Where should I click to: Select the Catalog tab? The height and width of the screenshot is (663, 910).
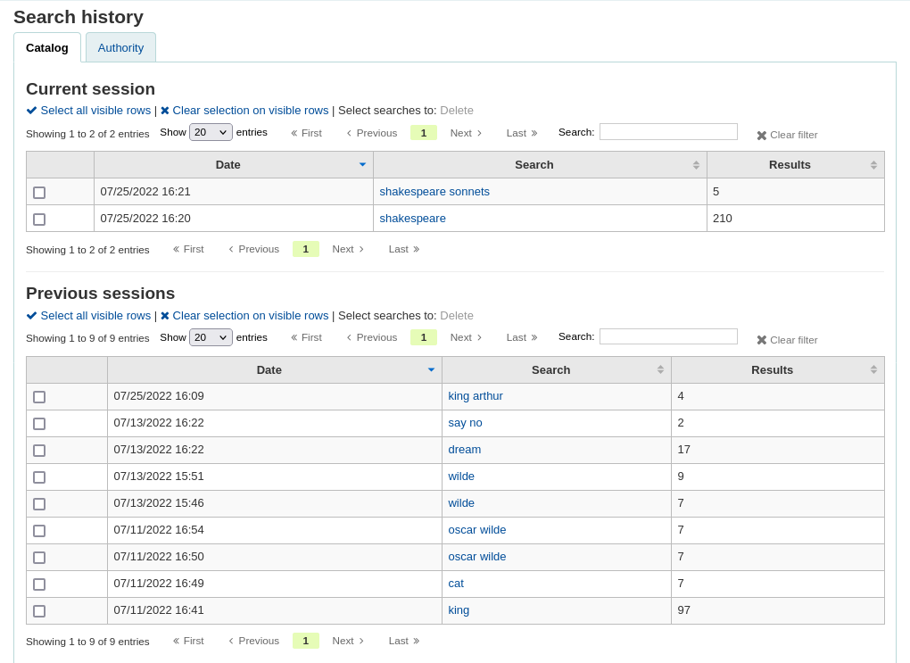coord(47,47)
